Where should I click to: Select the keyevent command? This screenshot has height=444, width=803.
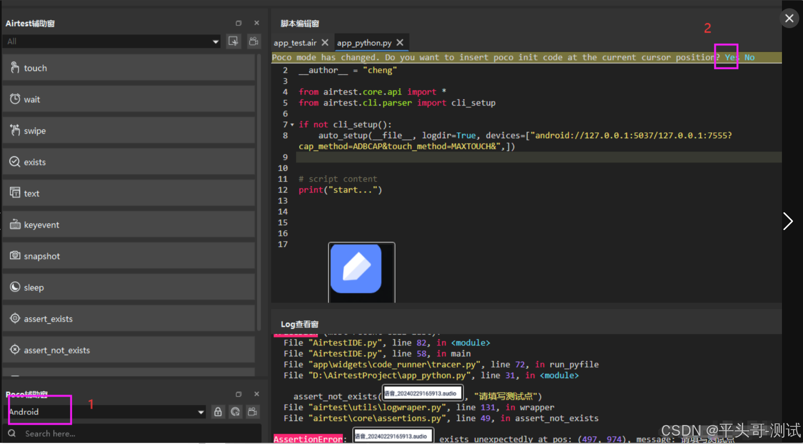pyautogui.click(x=129, y=225)
